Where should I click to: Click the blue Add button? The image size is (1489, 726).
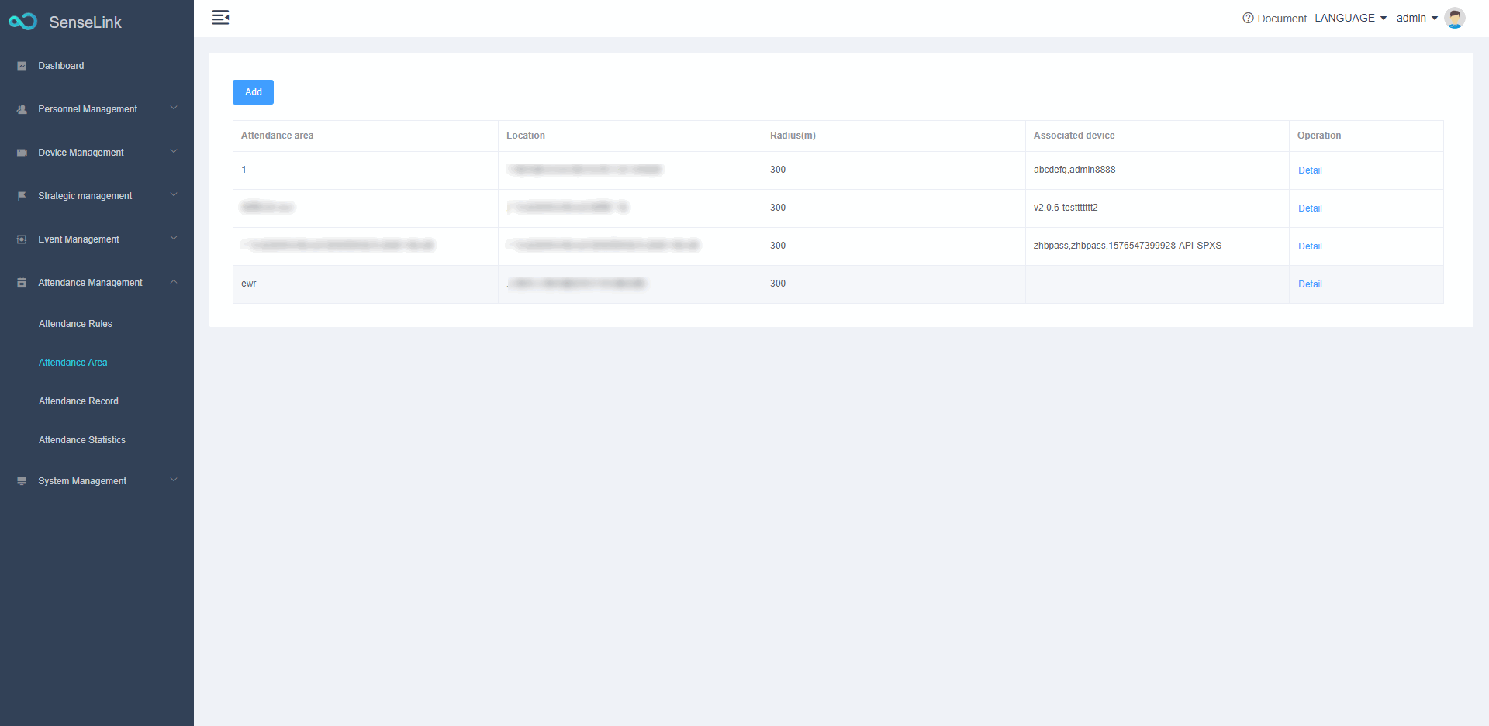coord(253,92)
